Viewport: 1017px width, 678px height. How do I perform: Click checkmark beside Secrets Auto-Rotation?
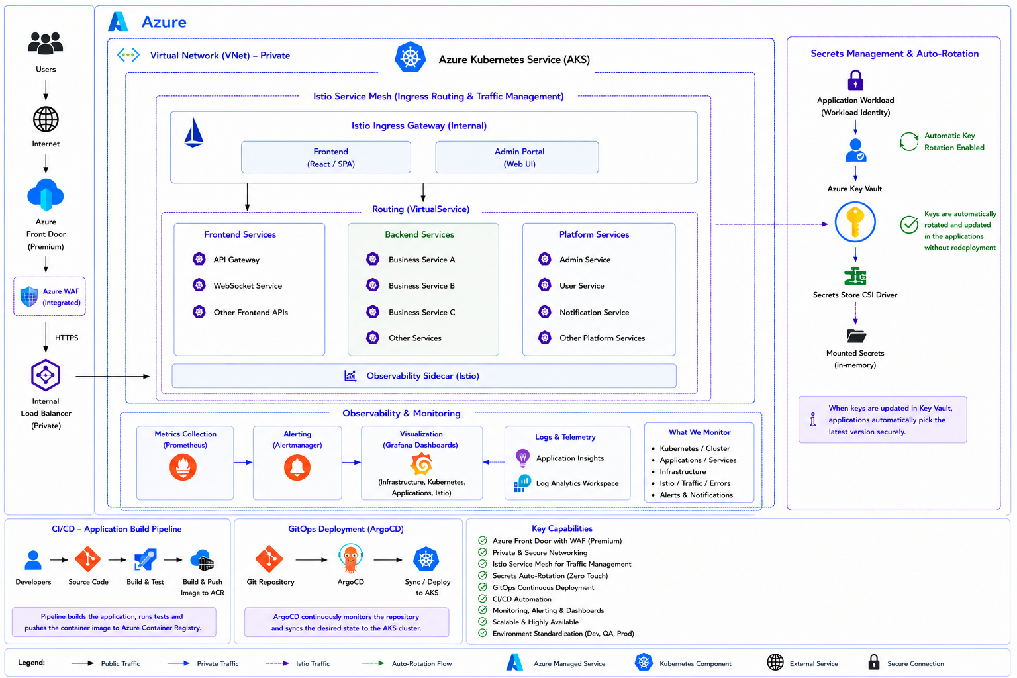[x=483, y=575]
